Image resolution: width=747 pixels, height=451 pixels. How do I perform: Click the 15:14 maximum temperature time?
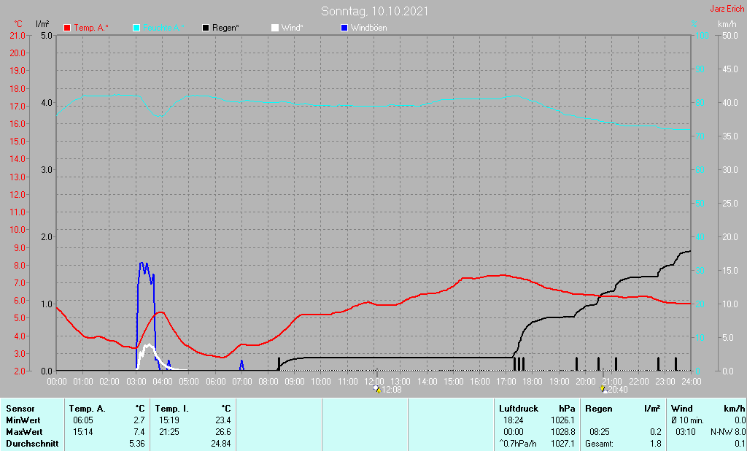[83, 431]
